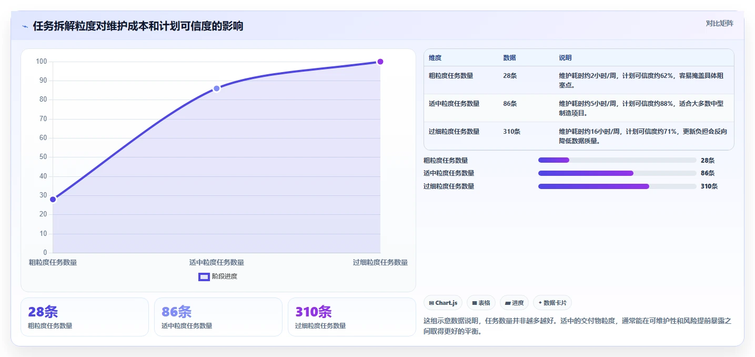Click the chart data point at value 28
755x357 pixels.
coord(53,199)
